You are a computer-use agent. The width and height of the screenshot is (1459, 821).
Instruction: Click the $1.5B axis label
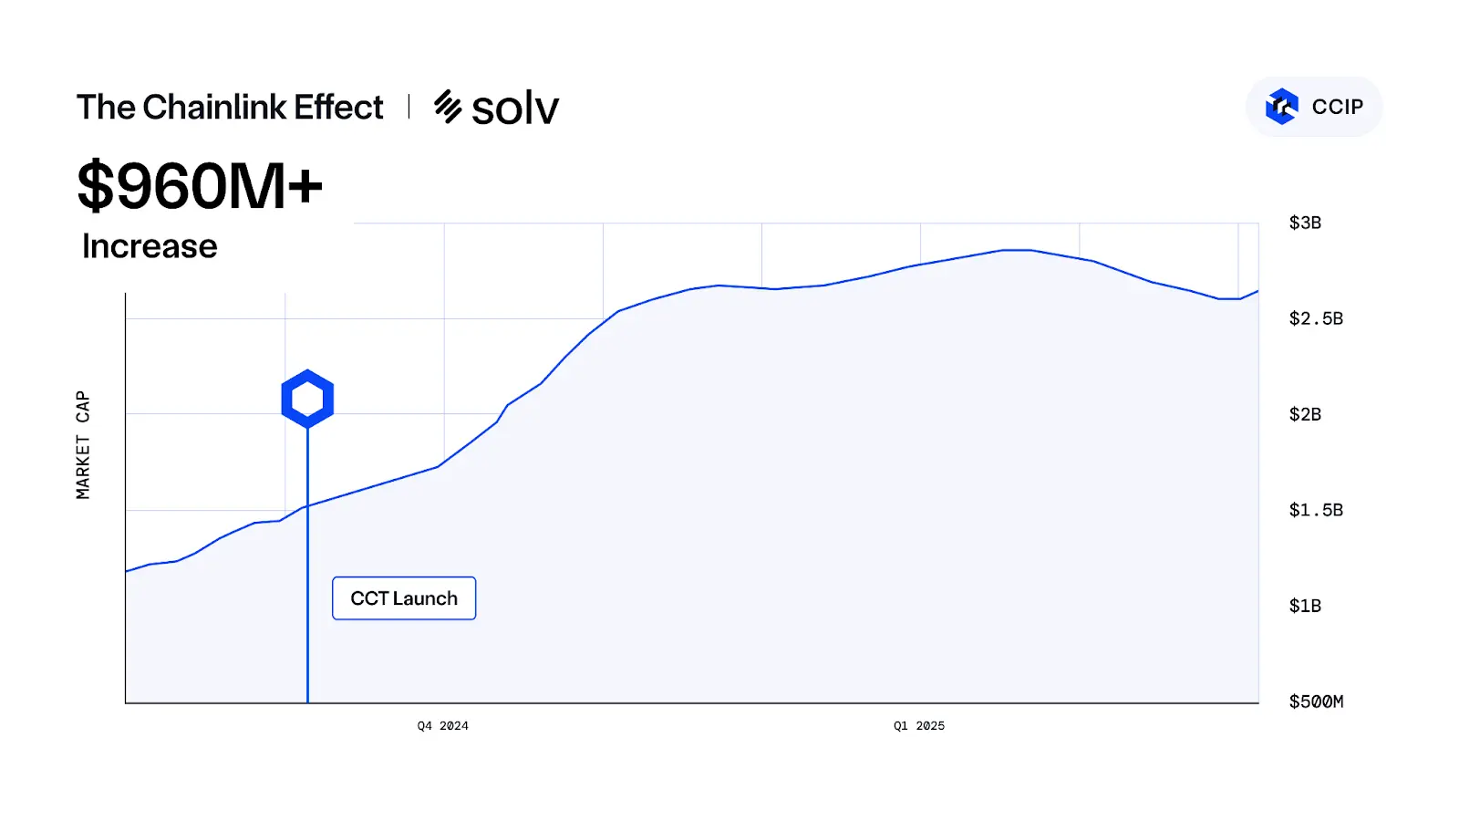[1316, 510]
